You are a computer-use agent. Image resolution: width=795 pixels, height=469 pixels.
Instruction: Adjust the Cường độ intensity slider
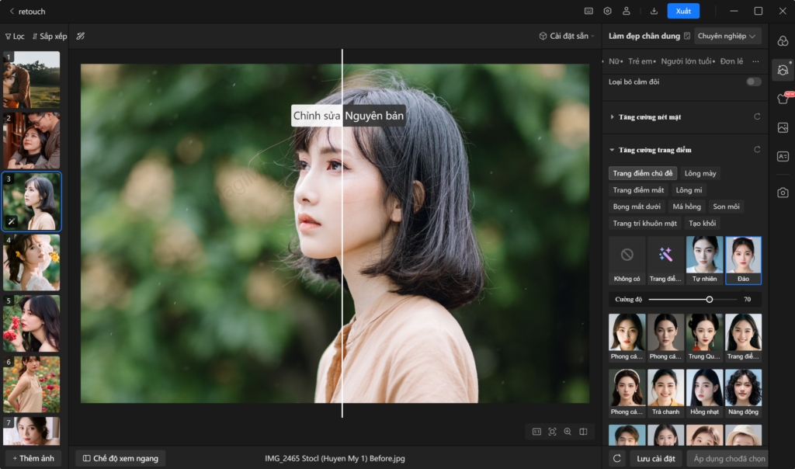tap(708, 298)
